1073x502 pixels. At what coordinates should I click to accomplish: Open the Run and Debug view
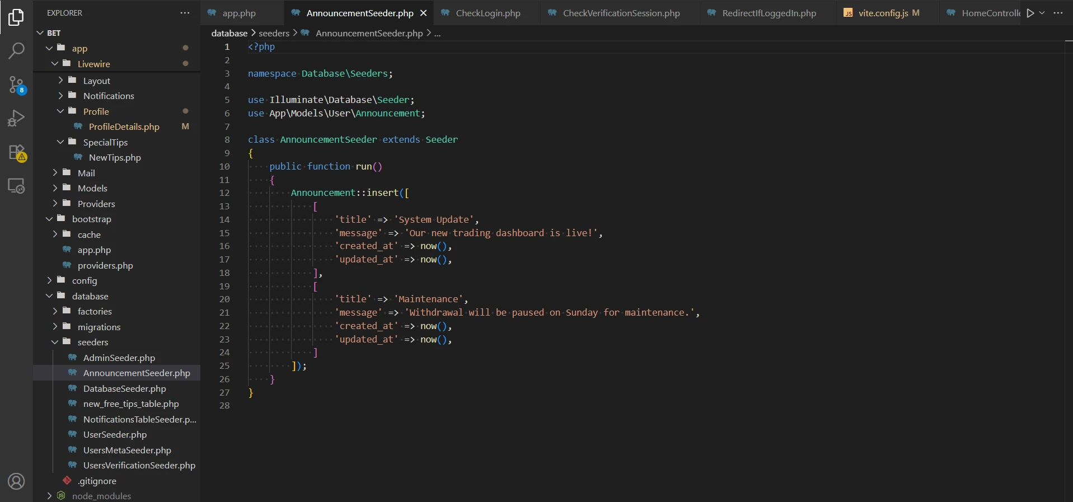click(x=16, y=118)
